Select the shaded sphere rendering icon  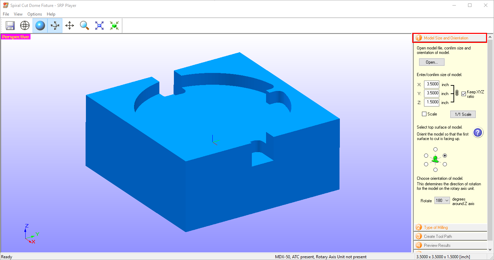(x=40, y=26)
